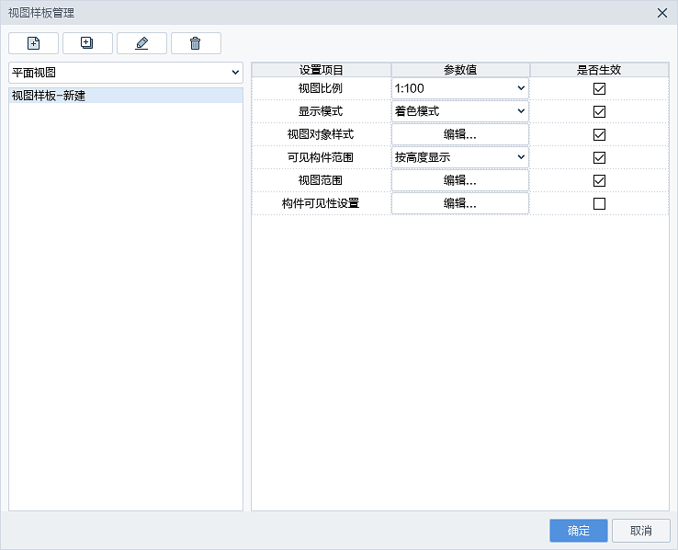Click the 构件可见性设置 row label
The height and width of the screenshot is (550, 678).
coord(321,203)
